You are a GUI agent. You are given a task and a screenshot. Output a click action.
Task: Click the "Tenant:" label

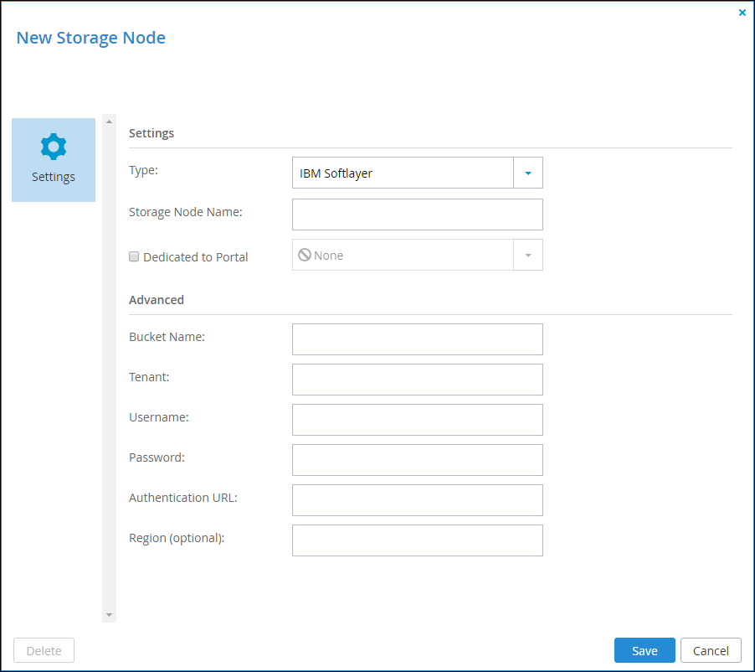[x=149, y=377]
